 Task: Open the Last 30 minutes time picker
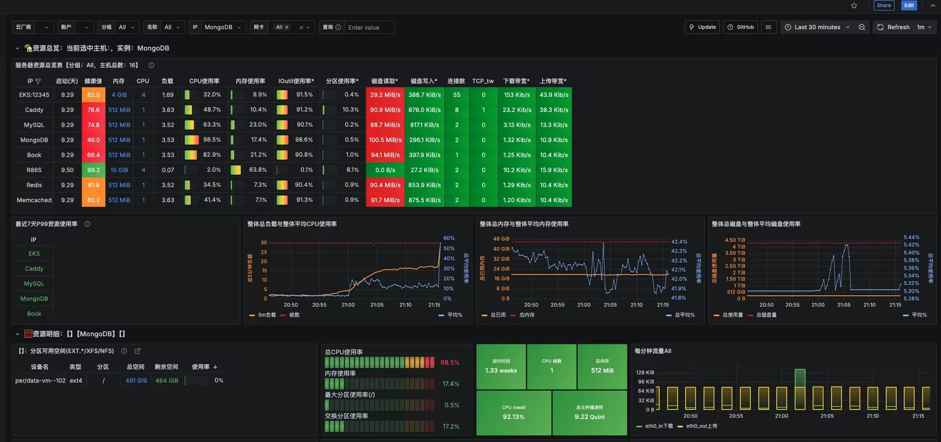pyautogui.click(x=817, y=27)
